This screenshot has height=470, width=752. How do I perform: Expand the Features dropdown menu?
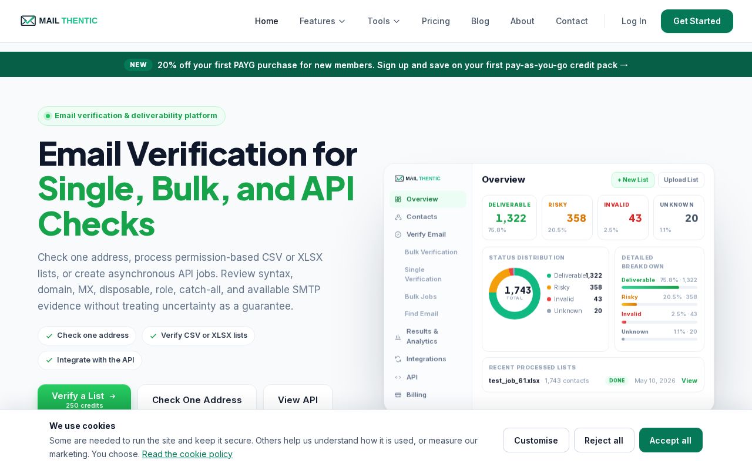[323, 21]
